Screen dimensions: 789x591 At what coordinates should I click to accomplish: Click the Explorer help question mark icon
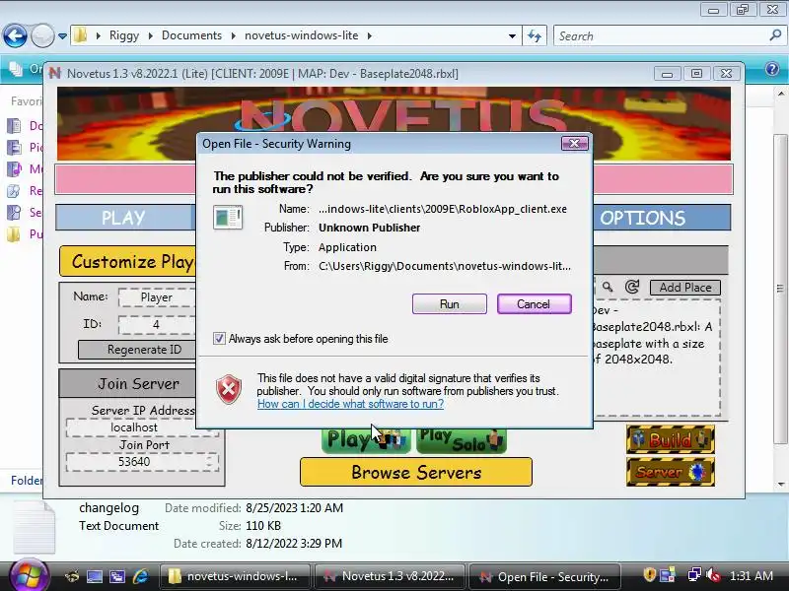click(x=772, y=69)
